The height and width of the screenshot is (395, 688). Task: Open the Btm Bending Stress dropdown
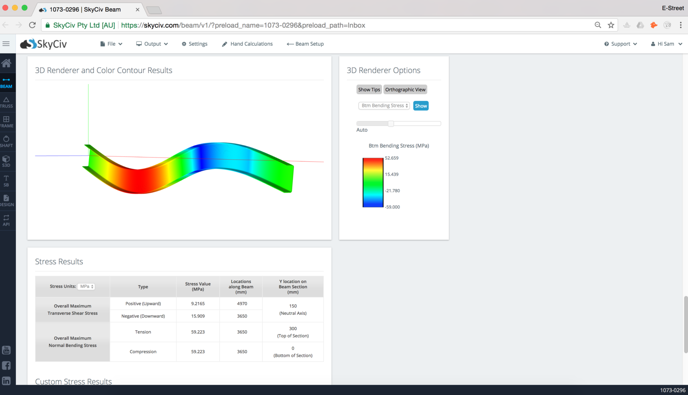click(x=383, y=105)
